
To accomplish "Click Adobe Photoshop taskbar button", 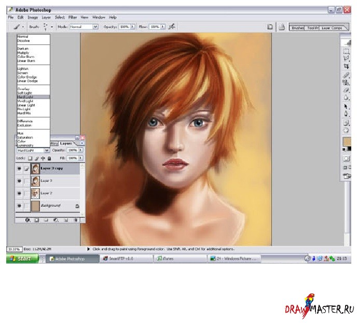I will click(73, 259).
